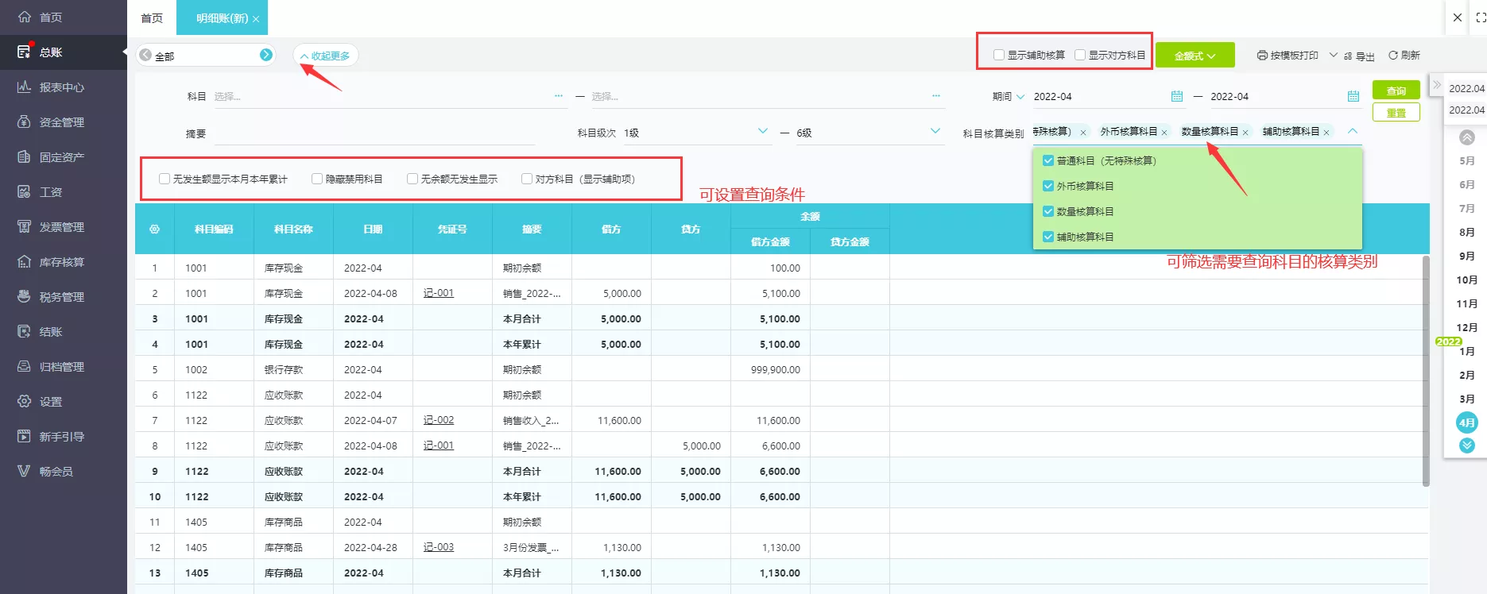Open the start period calendar icon
Viewport: 1487px width, 594px height.
point(1177,96)
